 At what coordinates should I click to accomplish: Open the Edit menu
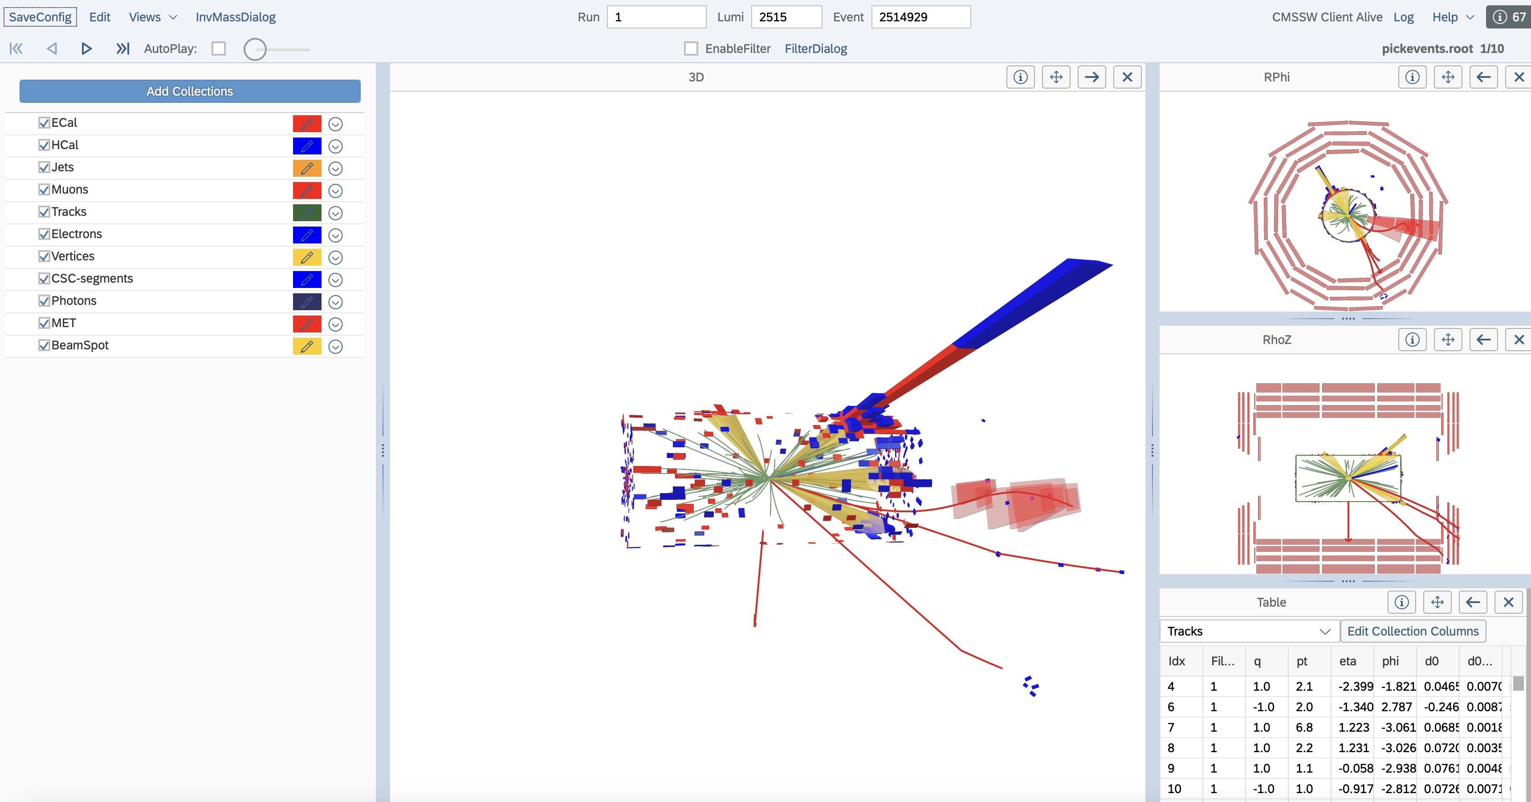click(99, 17)
